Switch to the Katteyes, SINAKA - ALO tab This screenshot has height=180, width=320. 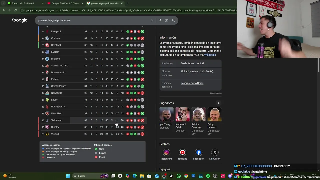(65, 3)
